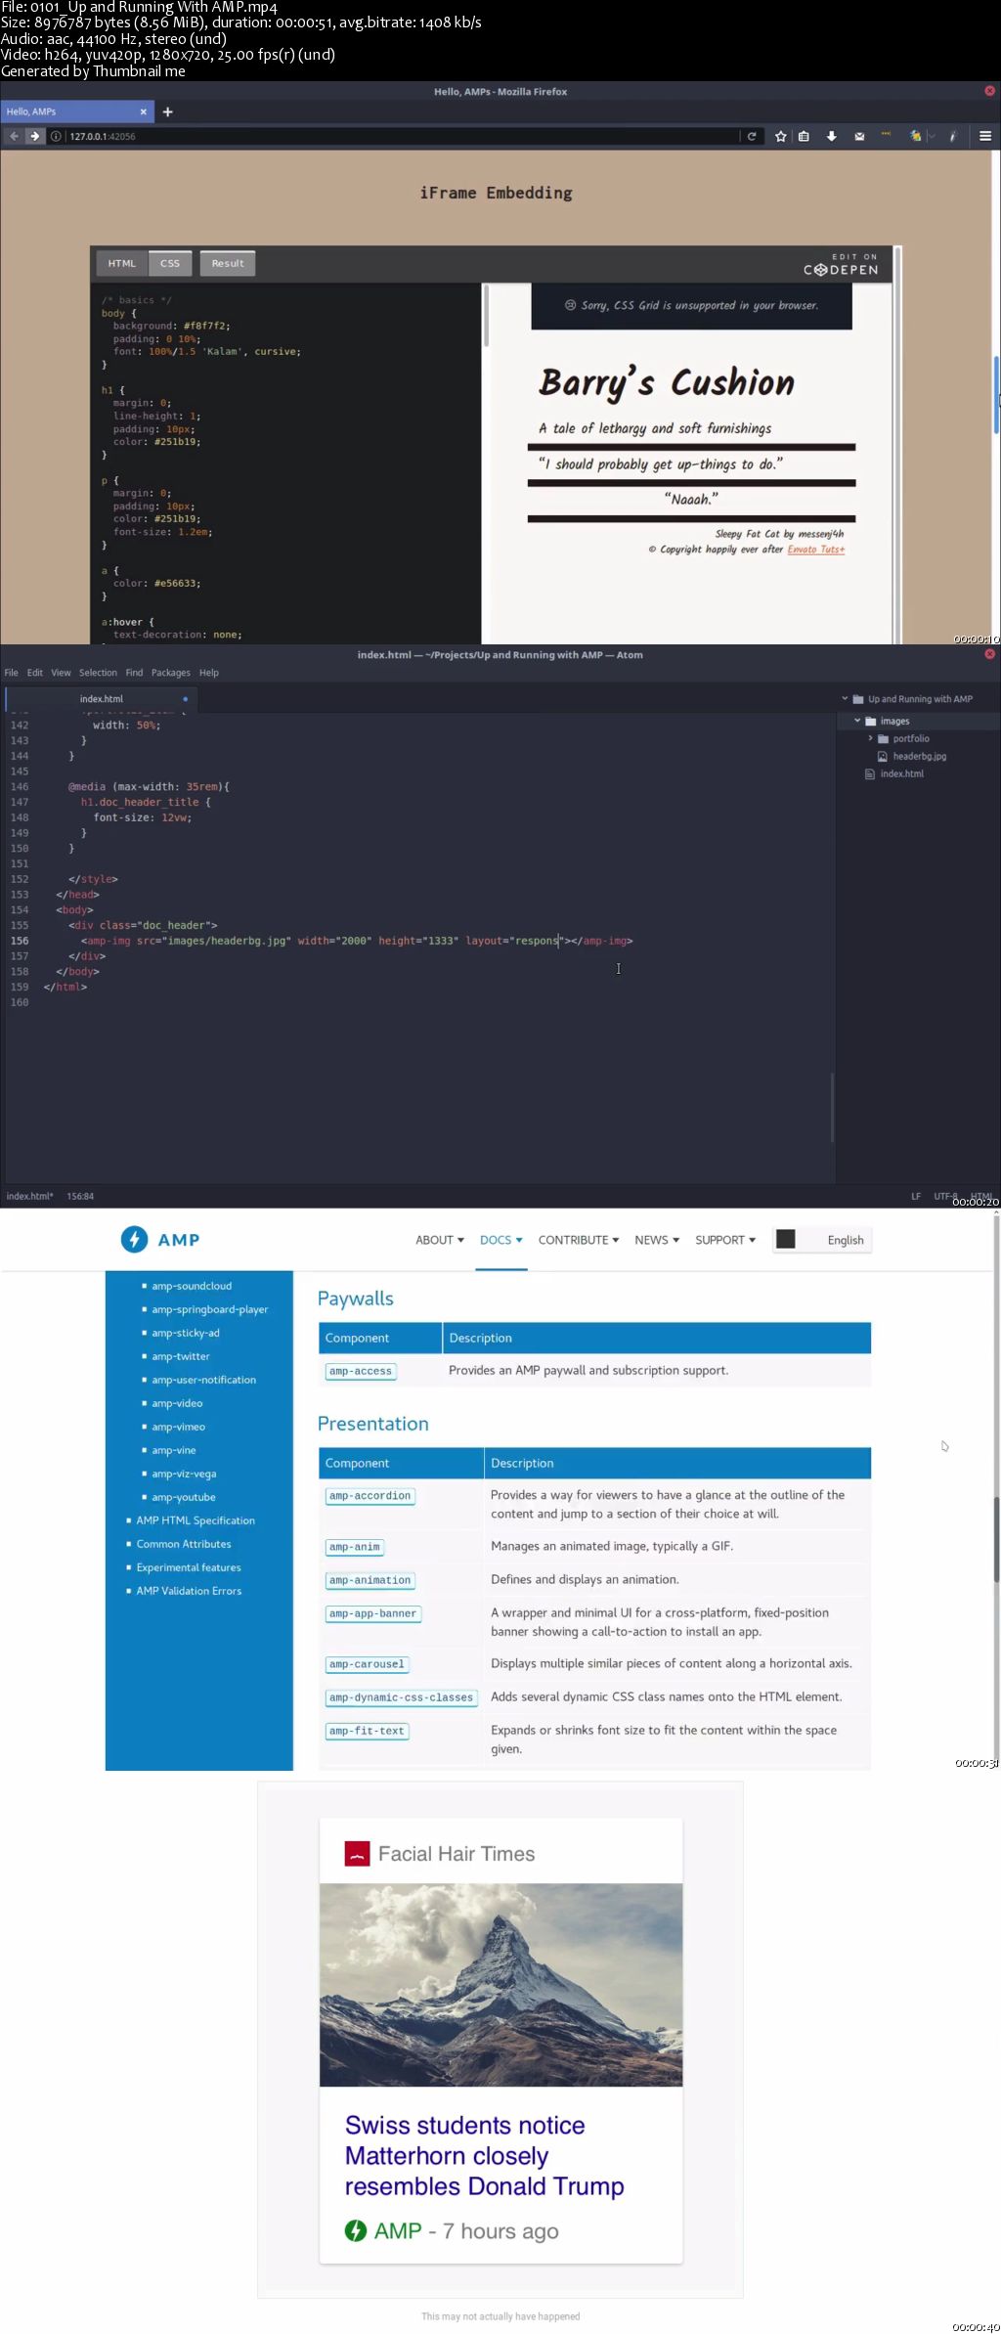Click the index.html* file name in status bar
Viewport: 1001px width, 2334px height.
tap(29, 1196)
